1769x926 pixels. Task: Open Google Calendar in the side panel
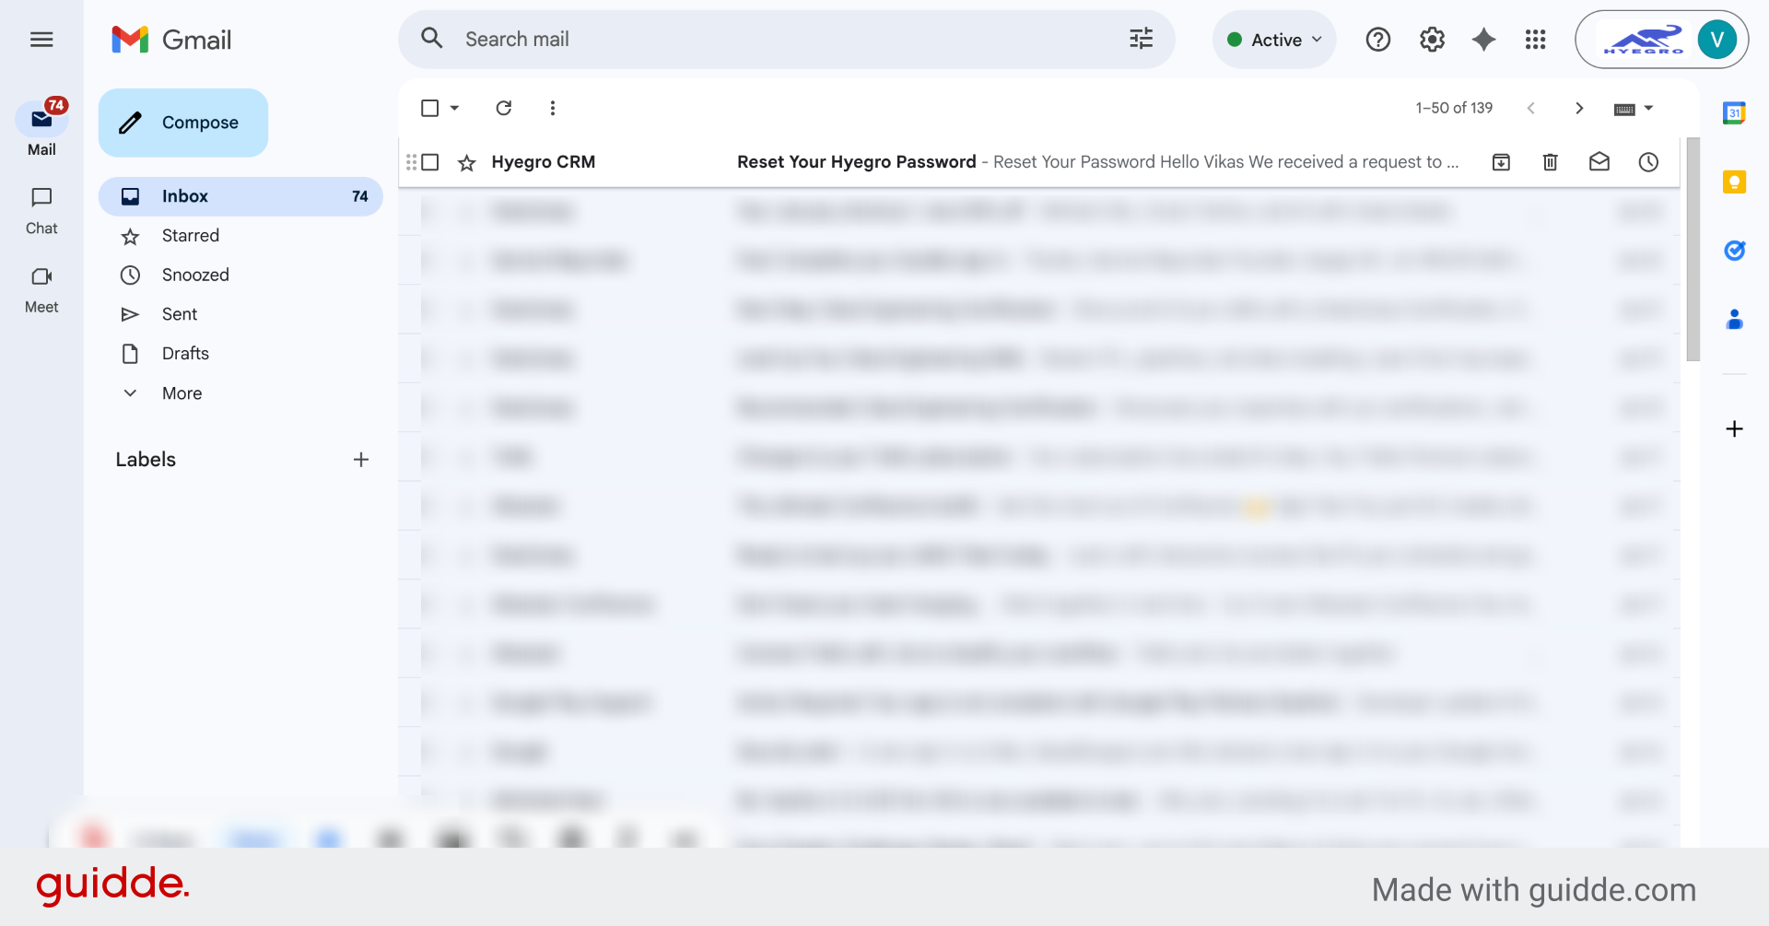point(1735,112)
